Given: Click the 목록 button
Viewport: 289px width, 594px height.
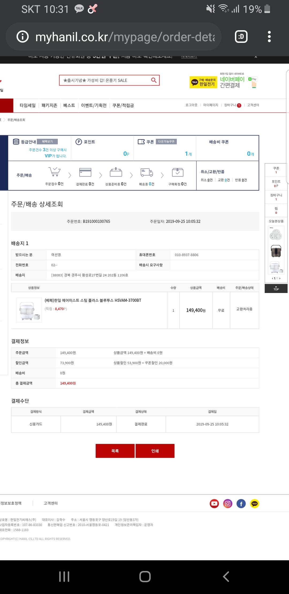Looking at the screenshot, I should coord(115,451).
